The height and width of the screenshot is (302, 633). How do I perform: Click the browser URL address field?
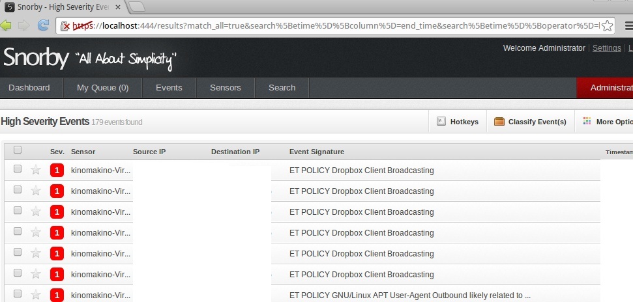click(x=339, y=26)
